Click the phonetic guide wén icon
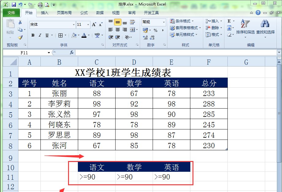The height and width of the screenshot is (192, 282). click(x=97, y=35)
